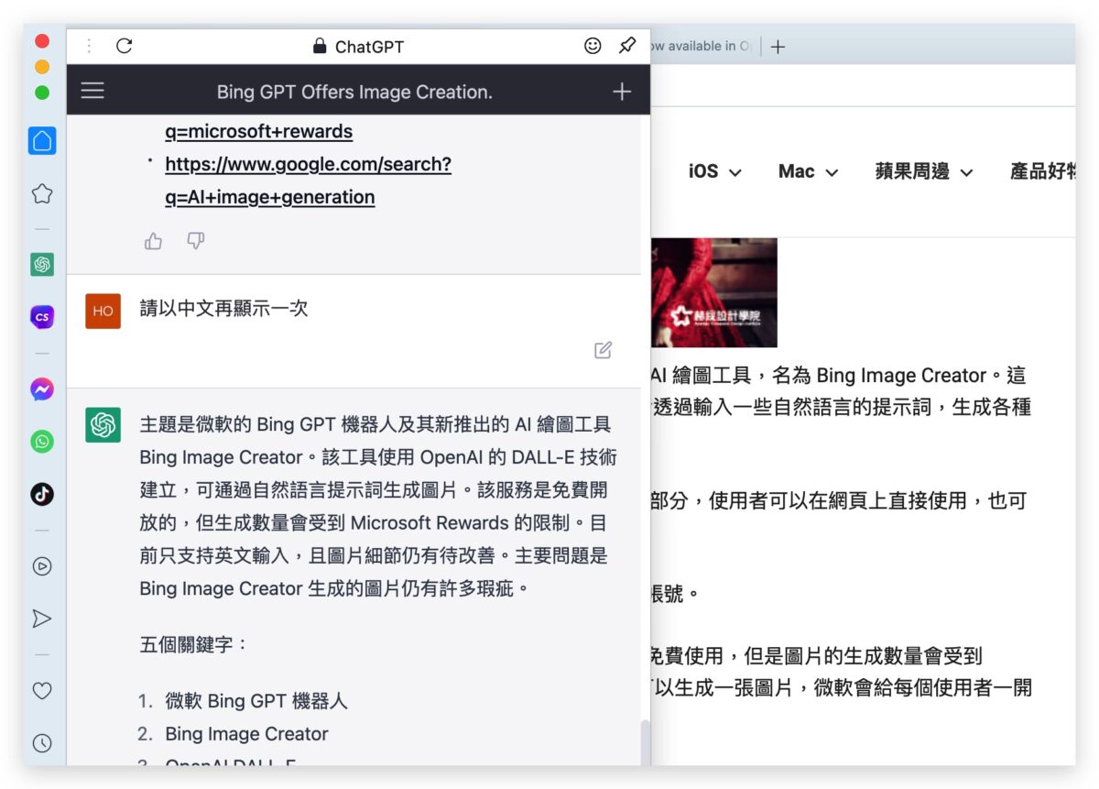
Task: Click the user message 請以中文再顯示一次
Action: pyautogui.click(x=223, y=308)
